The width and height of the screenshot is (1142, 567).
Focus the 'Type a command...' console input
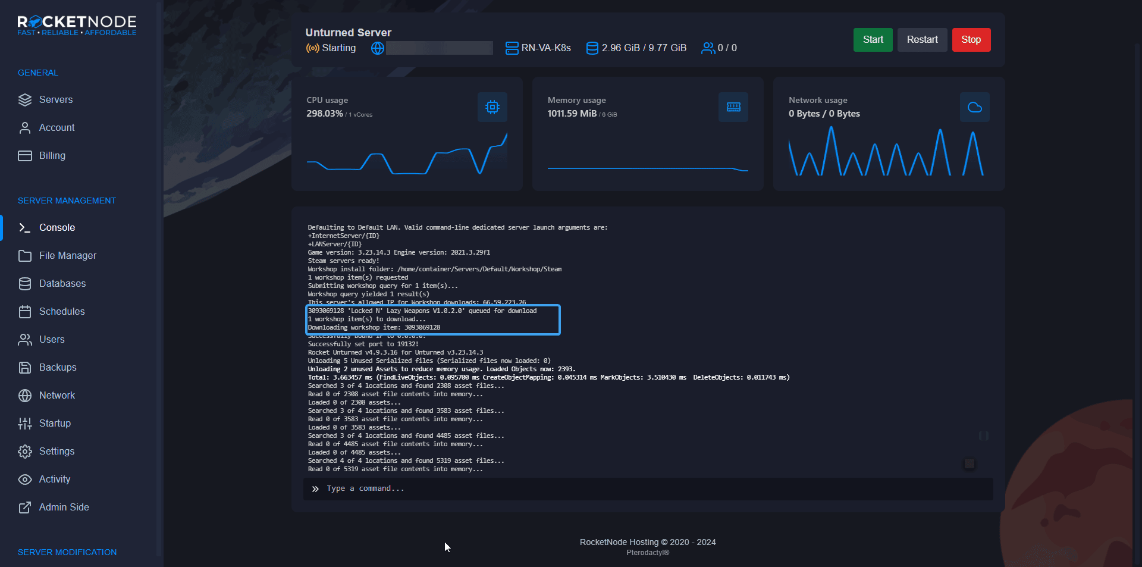click(x=654, y=488)
